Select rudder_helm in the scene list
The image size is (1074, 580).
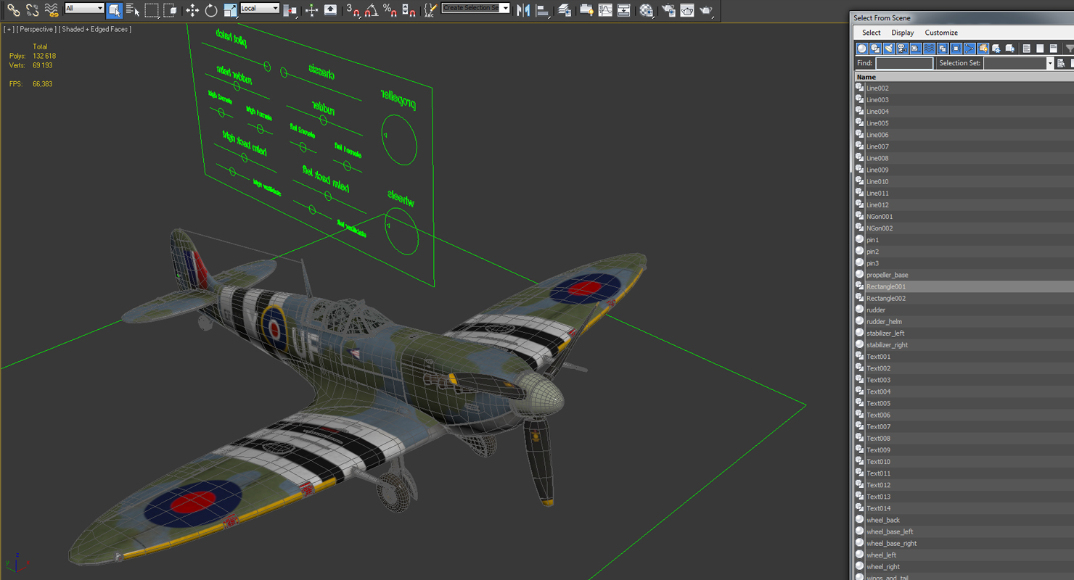click(x=964, y=321)
